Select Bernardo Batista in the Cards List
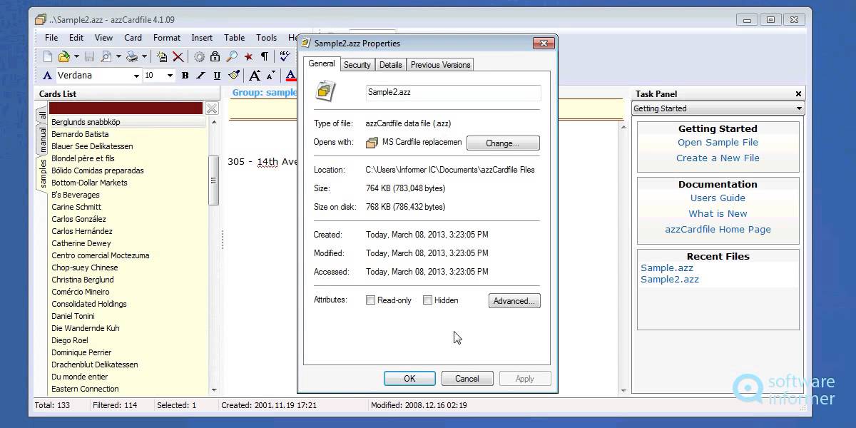The height and width of the screenshot is (428, 856). pos(80,134)
